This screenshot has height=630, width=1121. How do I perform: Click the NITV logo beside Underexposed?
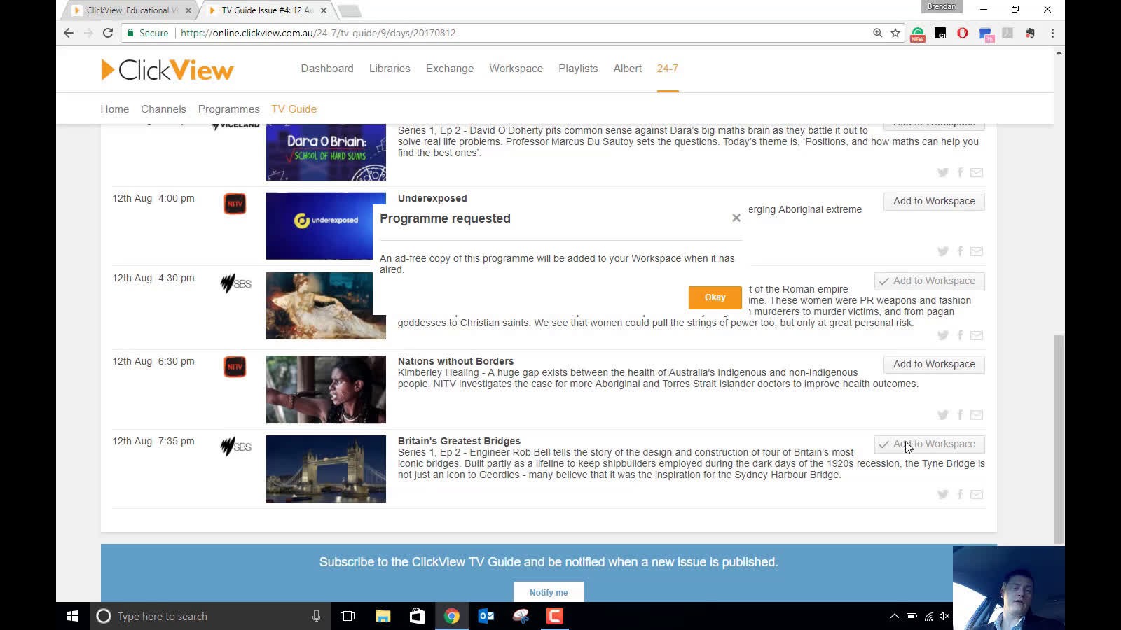(235, 204)
